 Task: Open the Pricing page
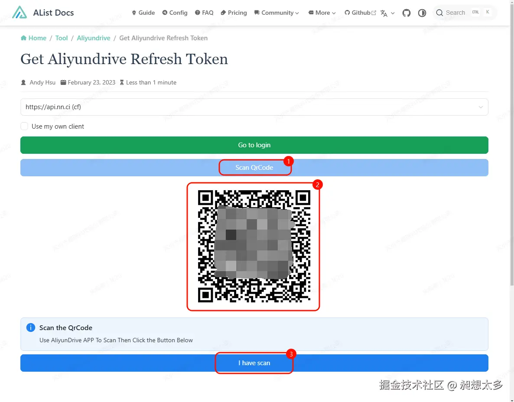pyautogui.click(x=234, y=13)
